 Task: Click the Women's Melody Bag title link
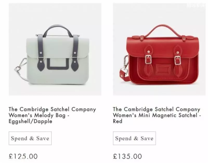[x=52, y=115]
